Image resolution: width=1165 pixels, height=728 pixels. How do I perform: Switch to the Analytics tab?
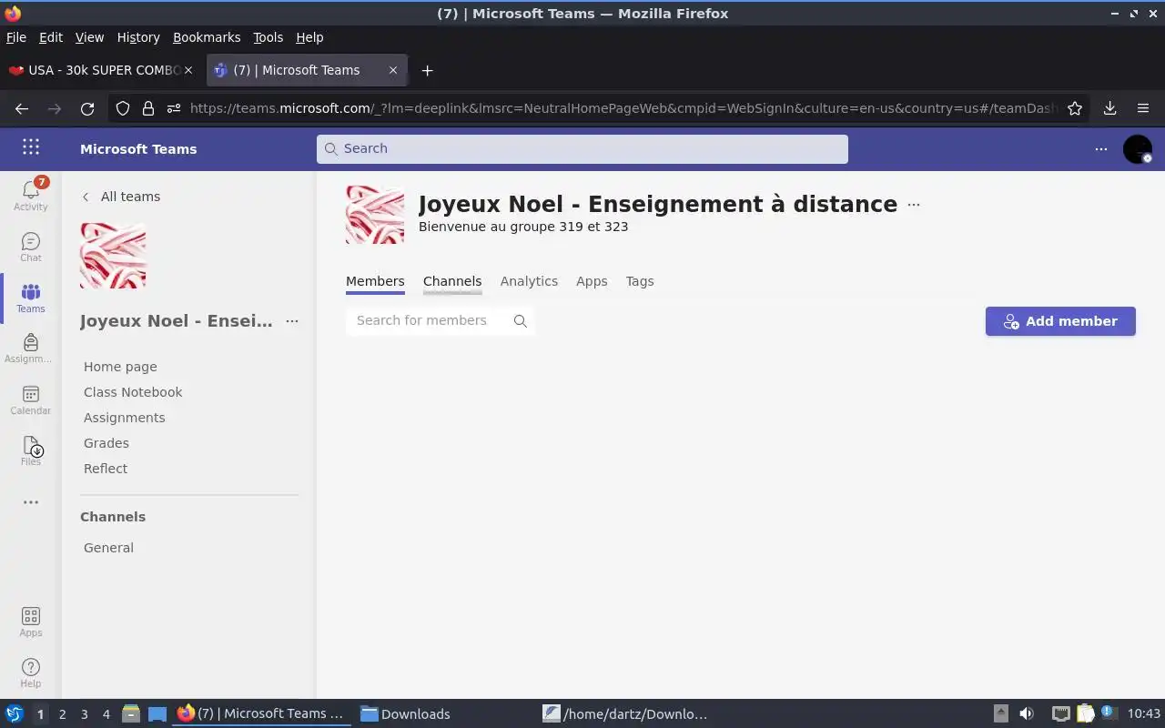click(529, 281)
